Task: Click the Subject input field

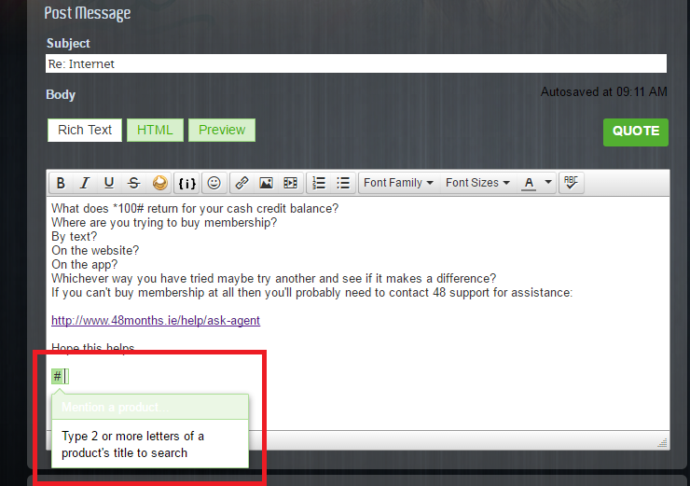Action: pos(356,64)
